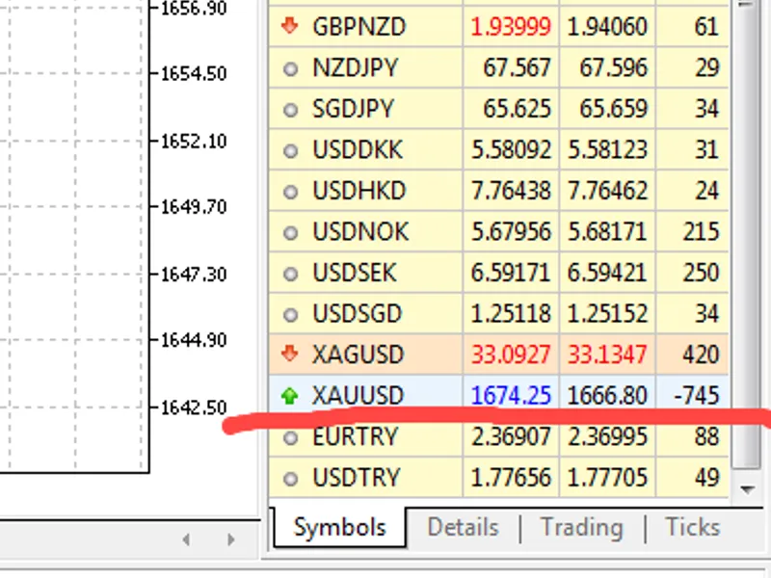Click the gray circle icon beside USDDKK

point(291,150)
